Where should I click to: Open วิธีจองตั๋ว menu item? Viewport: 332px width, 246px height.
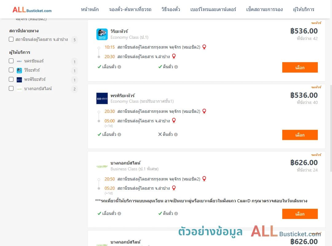click(x=171, y=10)
